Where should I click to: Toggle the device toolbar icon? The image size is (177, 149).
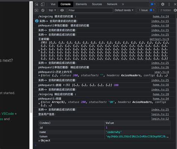pos(43,4)
